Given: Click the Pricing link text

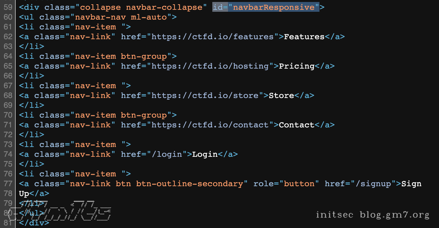Looking at the screenshot, I should point(297,66).
